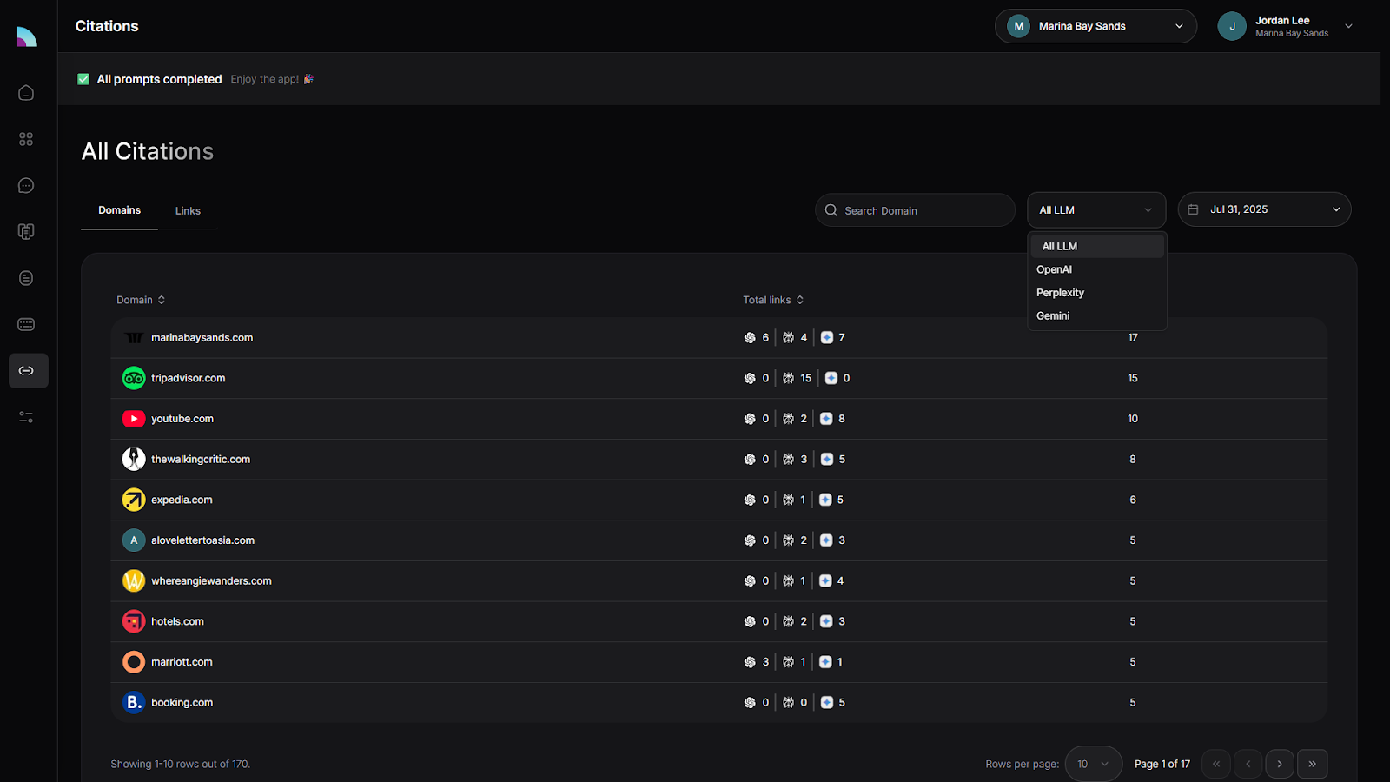Click the hotels.com red icon
This screenshot has width=1390, height=782.
(134, 621)
